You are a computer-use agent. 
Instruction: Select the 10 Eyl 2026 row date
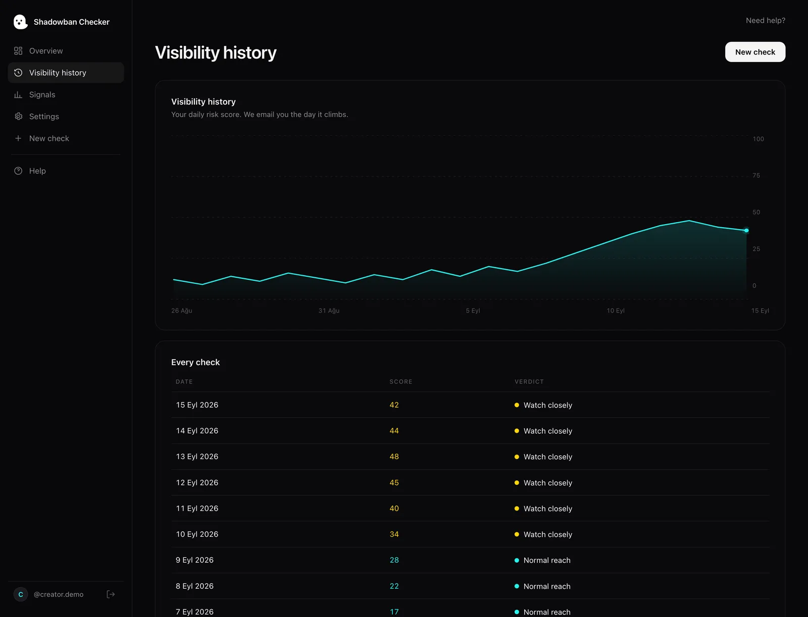coord(197,534)
